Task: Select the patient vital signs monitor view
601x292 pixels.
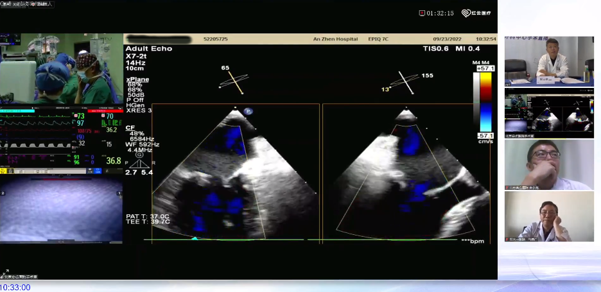Action: pyautogui.click(x=62, y=139)
